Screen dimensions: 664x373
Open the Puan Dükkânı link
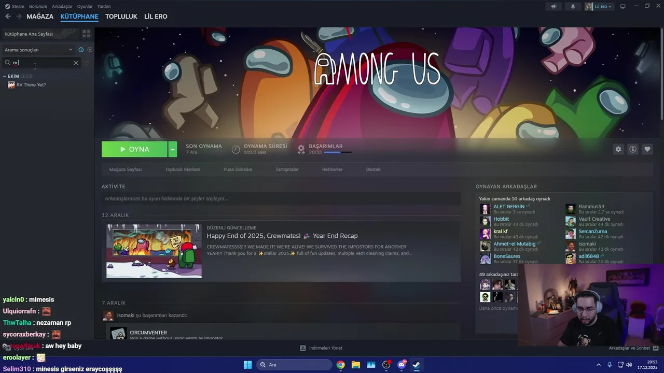tap(238, 169)
